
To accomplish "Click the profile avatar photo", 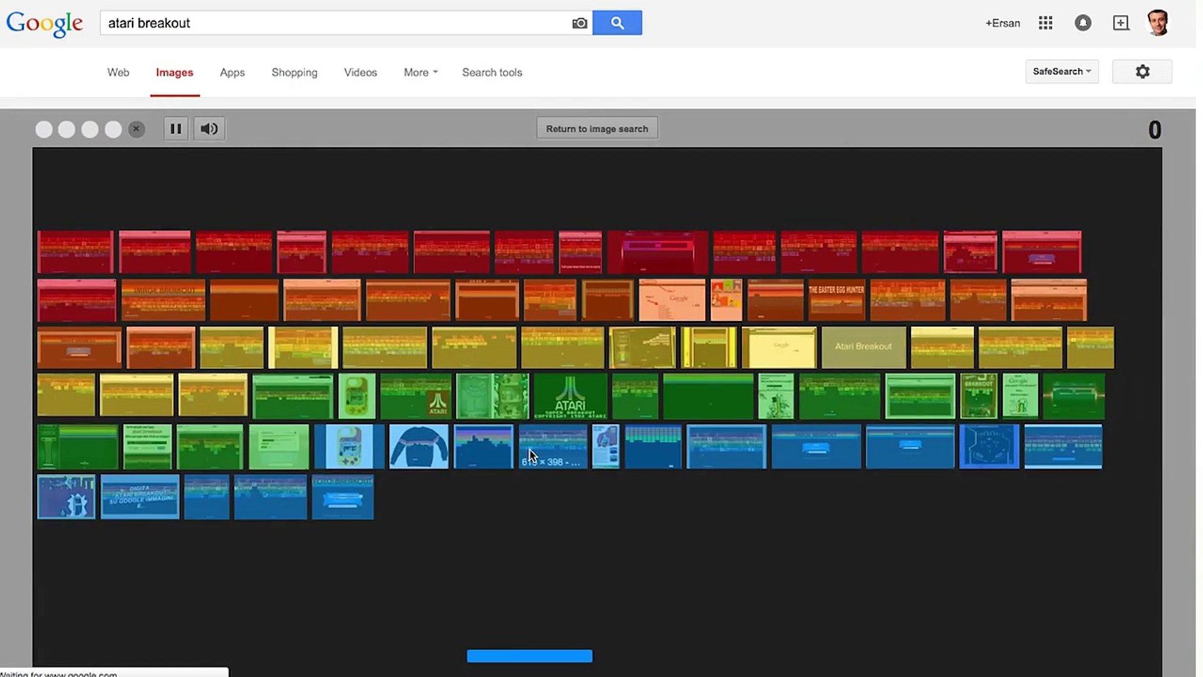I will pos(1158,23).
